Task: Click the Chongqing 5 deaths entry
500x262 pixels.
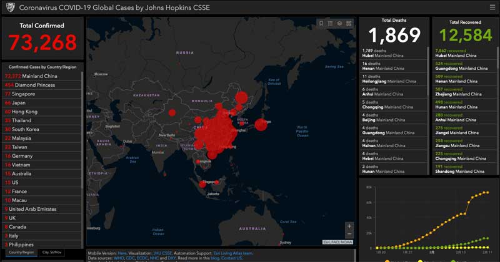Action: coord(393,105)
